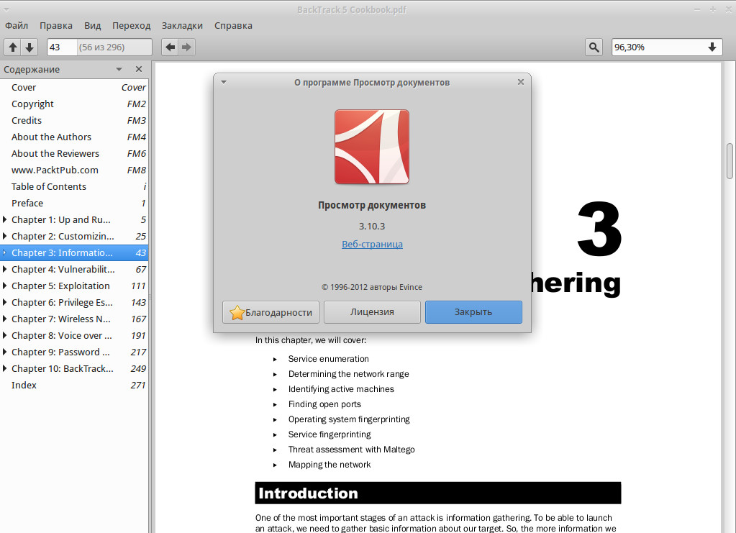Expand Chapter 4: Vulnerability tree item
Image resolution: width=736 pixels, height=533 pixels.
5,269
